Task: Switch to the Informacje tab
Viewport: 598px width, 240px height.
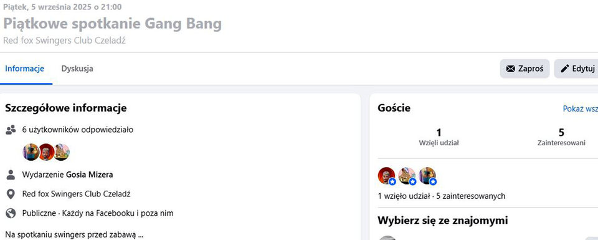Action: [x=25, y=69]
